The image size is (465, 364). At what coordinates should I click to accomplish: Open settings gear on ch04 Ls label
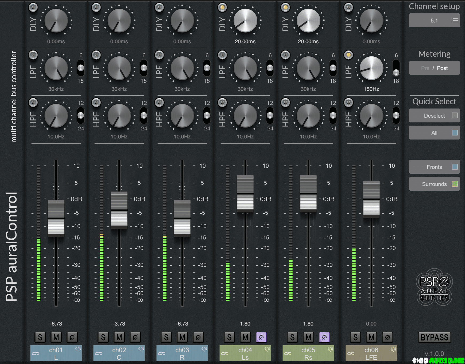pyautogui.click(x=267, y=349)
